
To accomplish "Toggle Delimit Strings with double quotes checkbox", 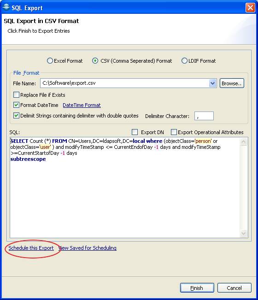I will 16,116.
